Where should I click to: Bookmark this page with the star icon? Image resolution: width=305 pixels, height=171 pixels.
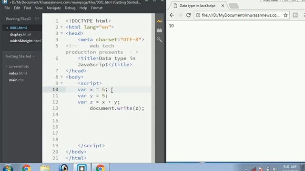[x=285, y=15]
